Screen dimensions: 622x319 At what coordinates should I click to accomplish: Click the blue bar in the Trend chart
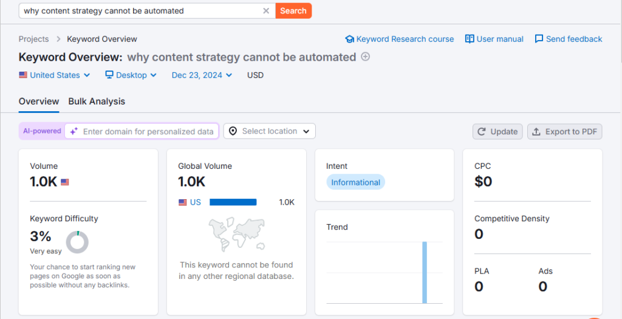425,272
